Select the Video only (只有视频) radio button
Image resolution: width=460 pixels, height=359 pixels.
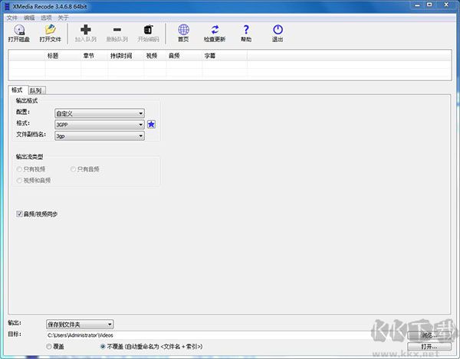[x=19, y=169]
